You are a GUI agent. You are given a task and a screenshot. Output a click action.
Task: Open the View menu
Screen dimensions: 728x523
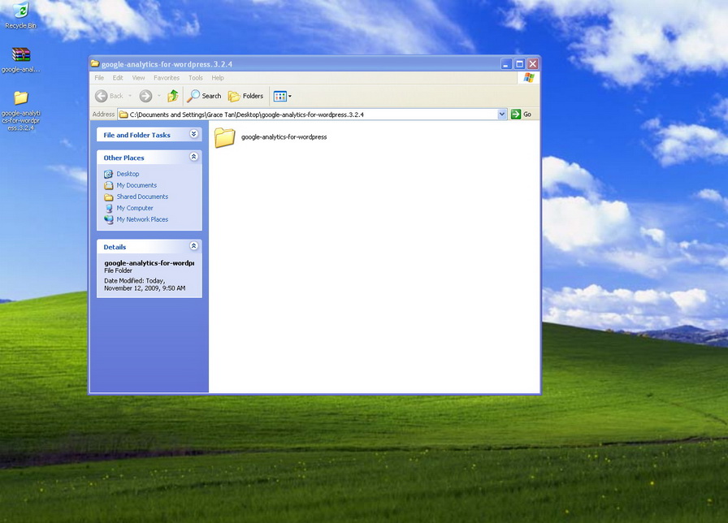pos(138,78)
